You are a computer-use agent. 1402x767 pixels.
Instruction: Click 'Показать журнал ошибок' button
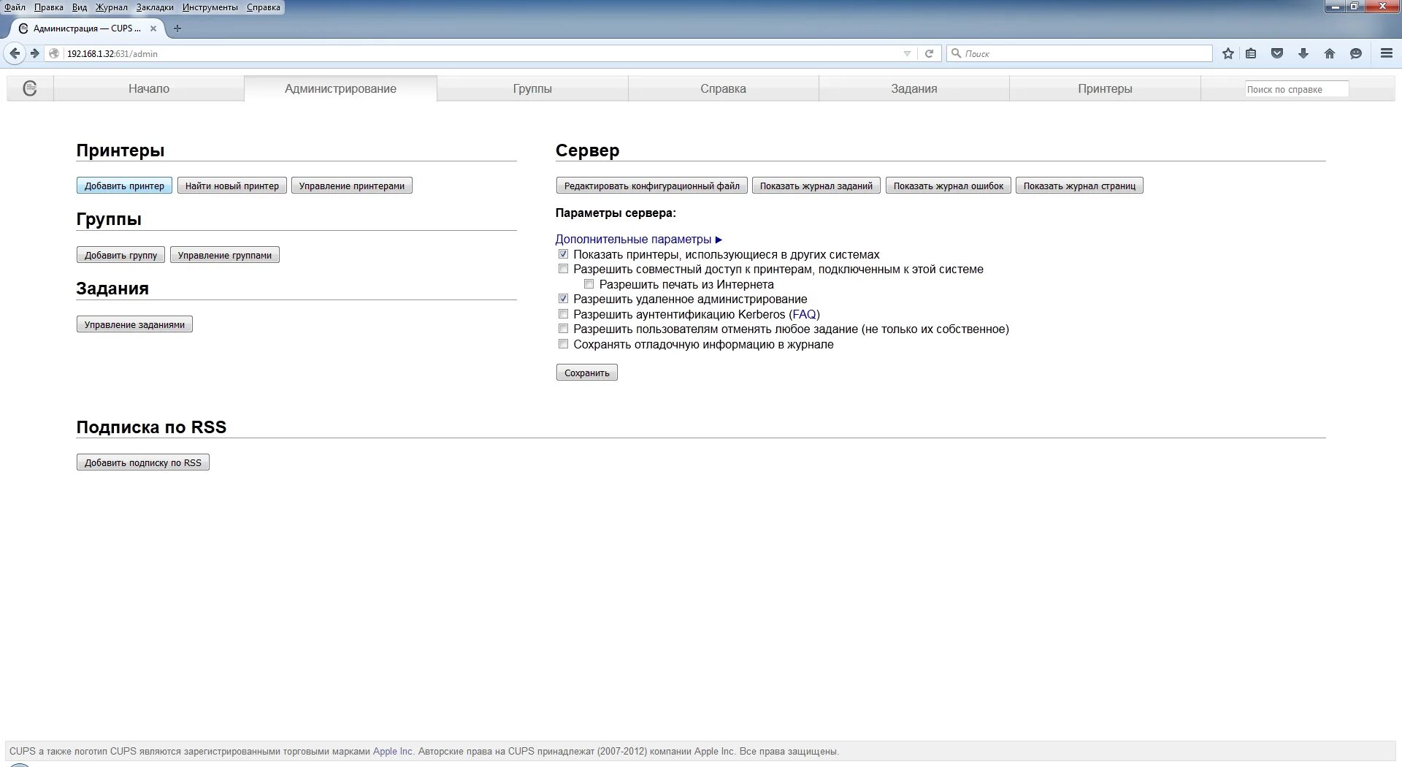tap(949, 186)
